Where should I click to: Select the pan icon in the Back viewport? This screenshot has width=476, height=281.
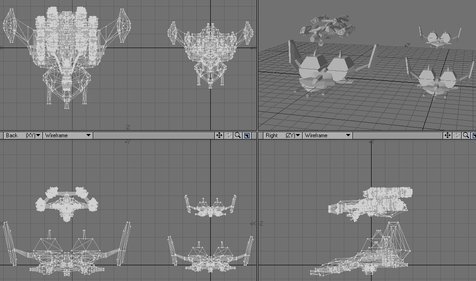click(219, 135)
